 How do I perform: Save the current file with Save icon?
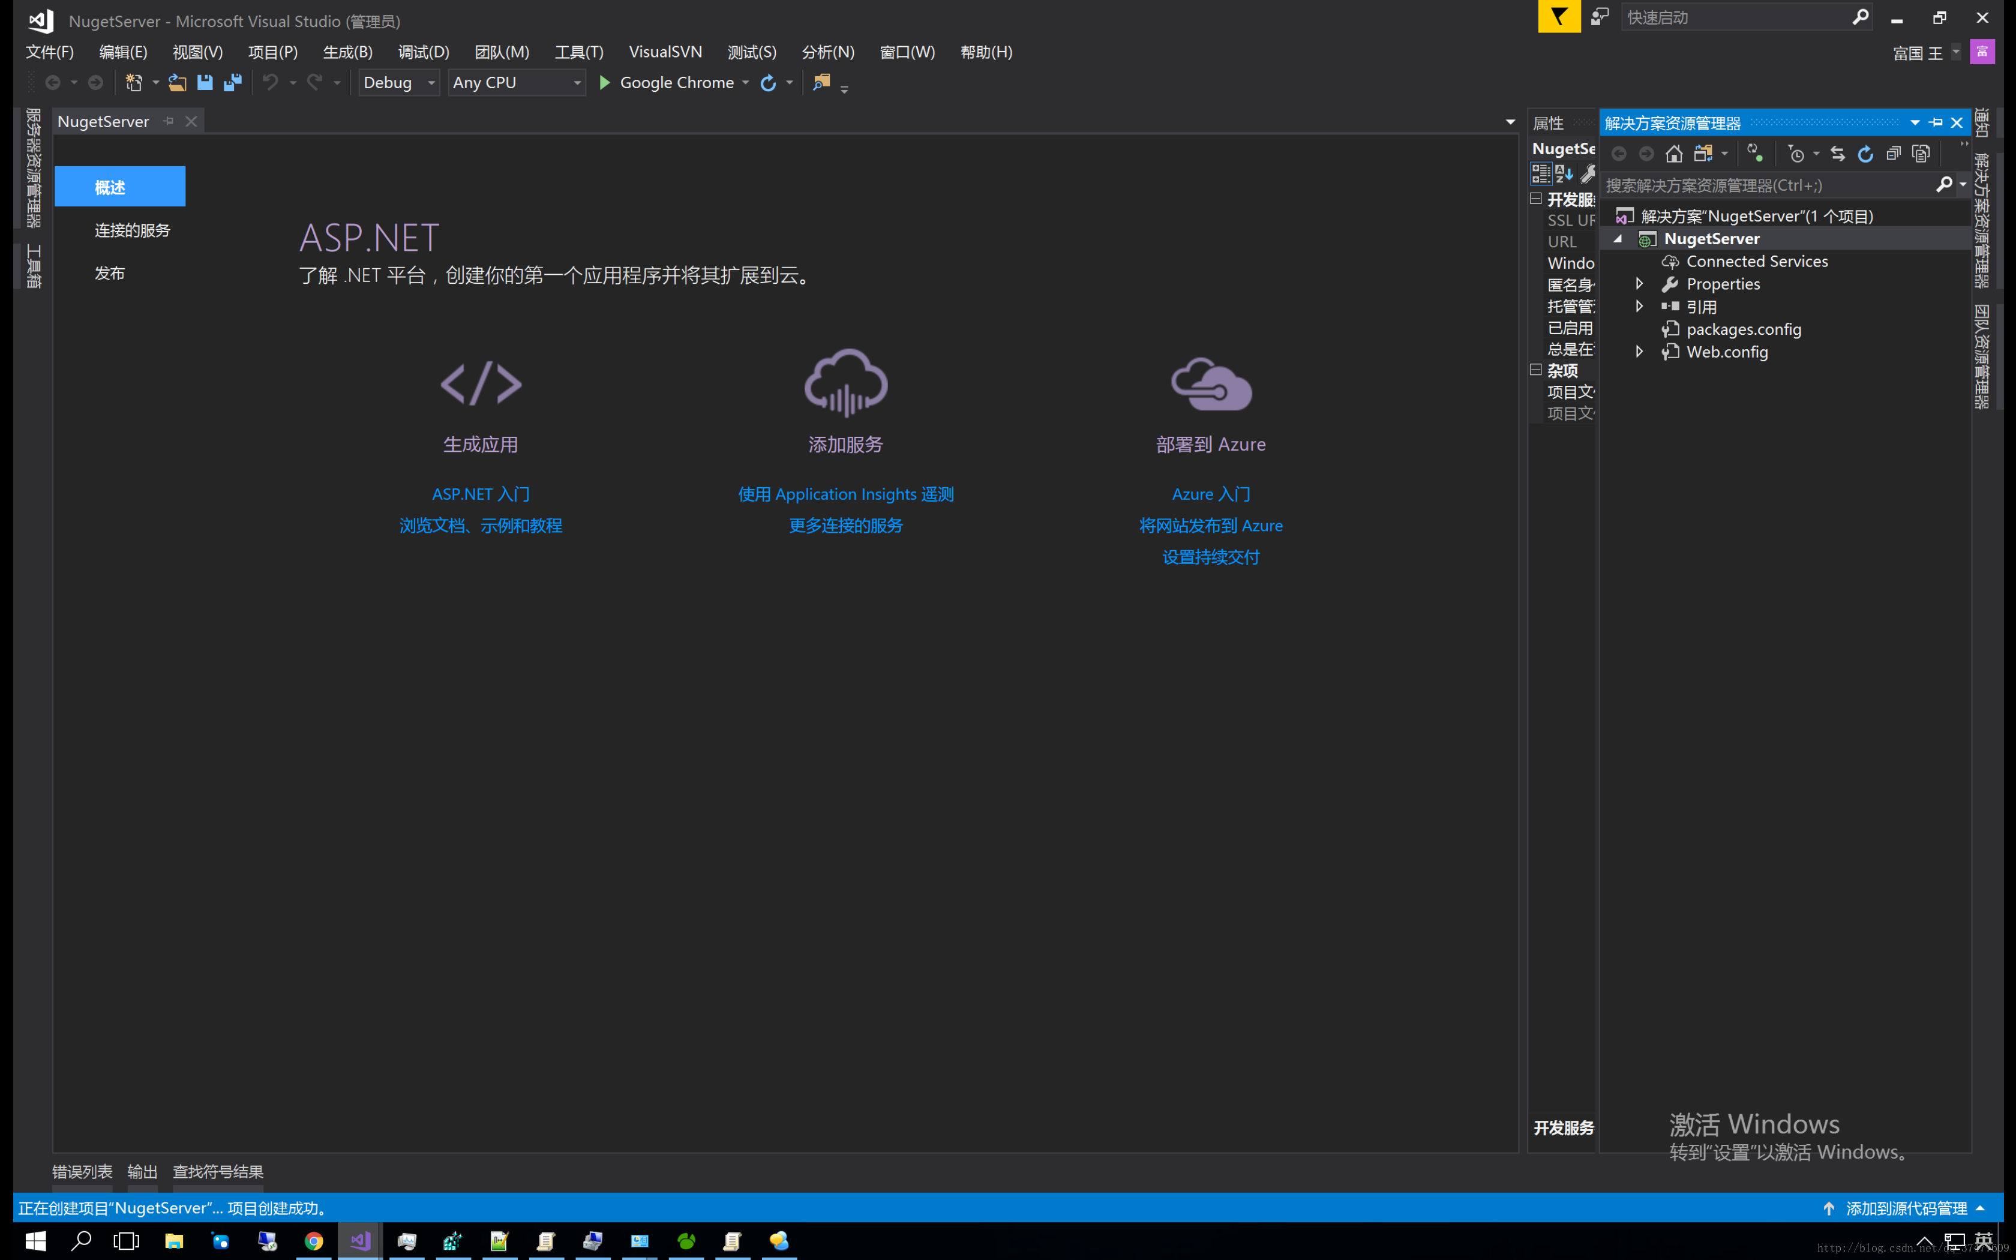click(x=205, y=83)
